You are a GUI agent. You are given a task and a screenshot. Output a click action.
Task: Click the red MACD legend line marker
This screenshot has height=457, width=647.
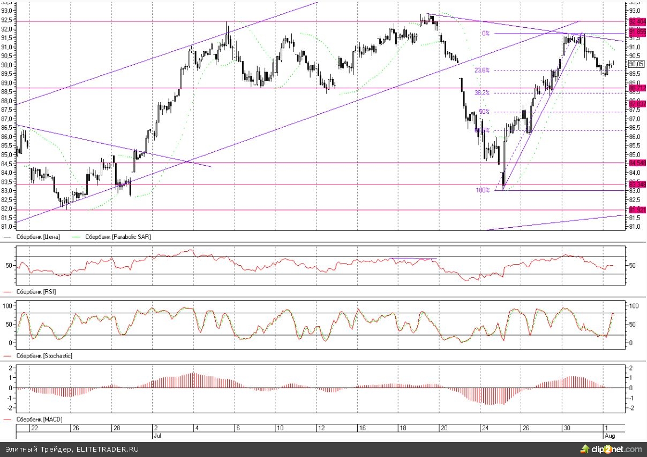point(7,420)
